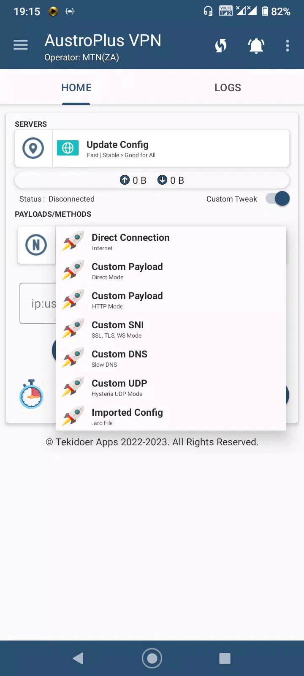Select Imported Config .aro File

tap(171, 417)
